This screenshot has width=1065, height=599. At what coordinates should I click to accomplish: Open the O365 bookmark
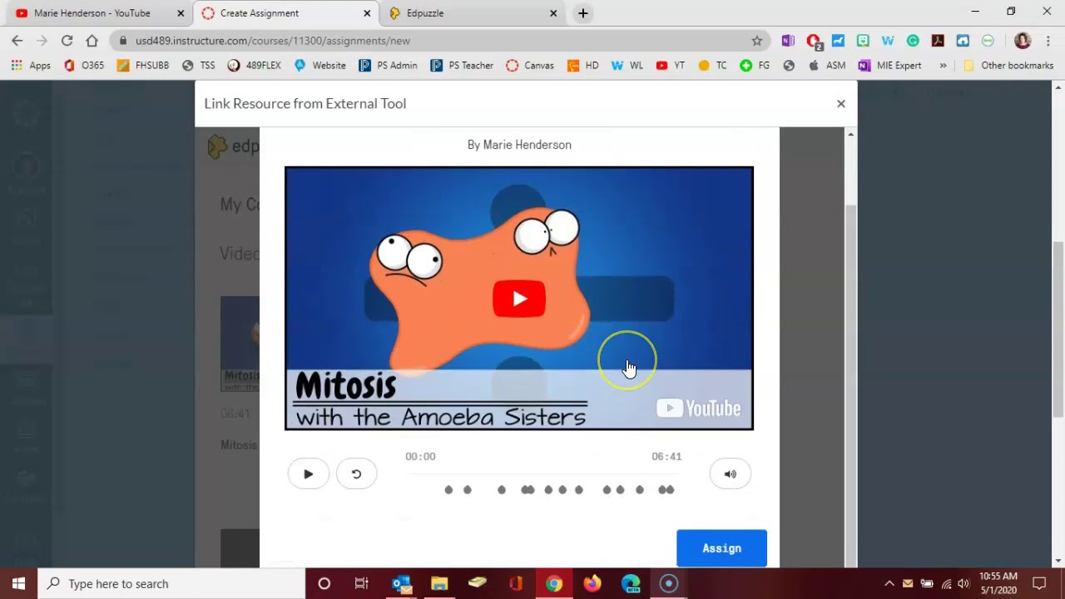point(83,65)
